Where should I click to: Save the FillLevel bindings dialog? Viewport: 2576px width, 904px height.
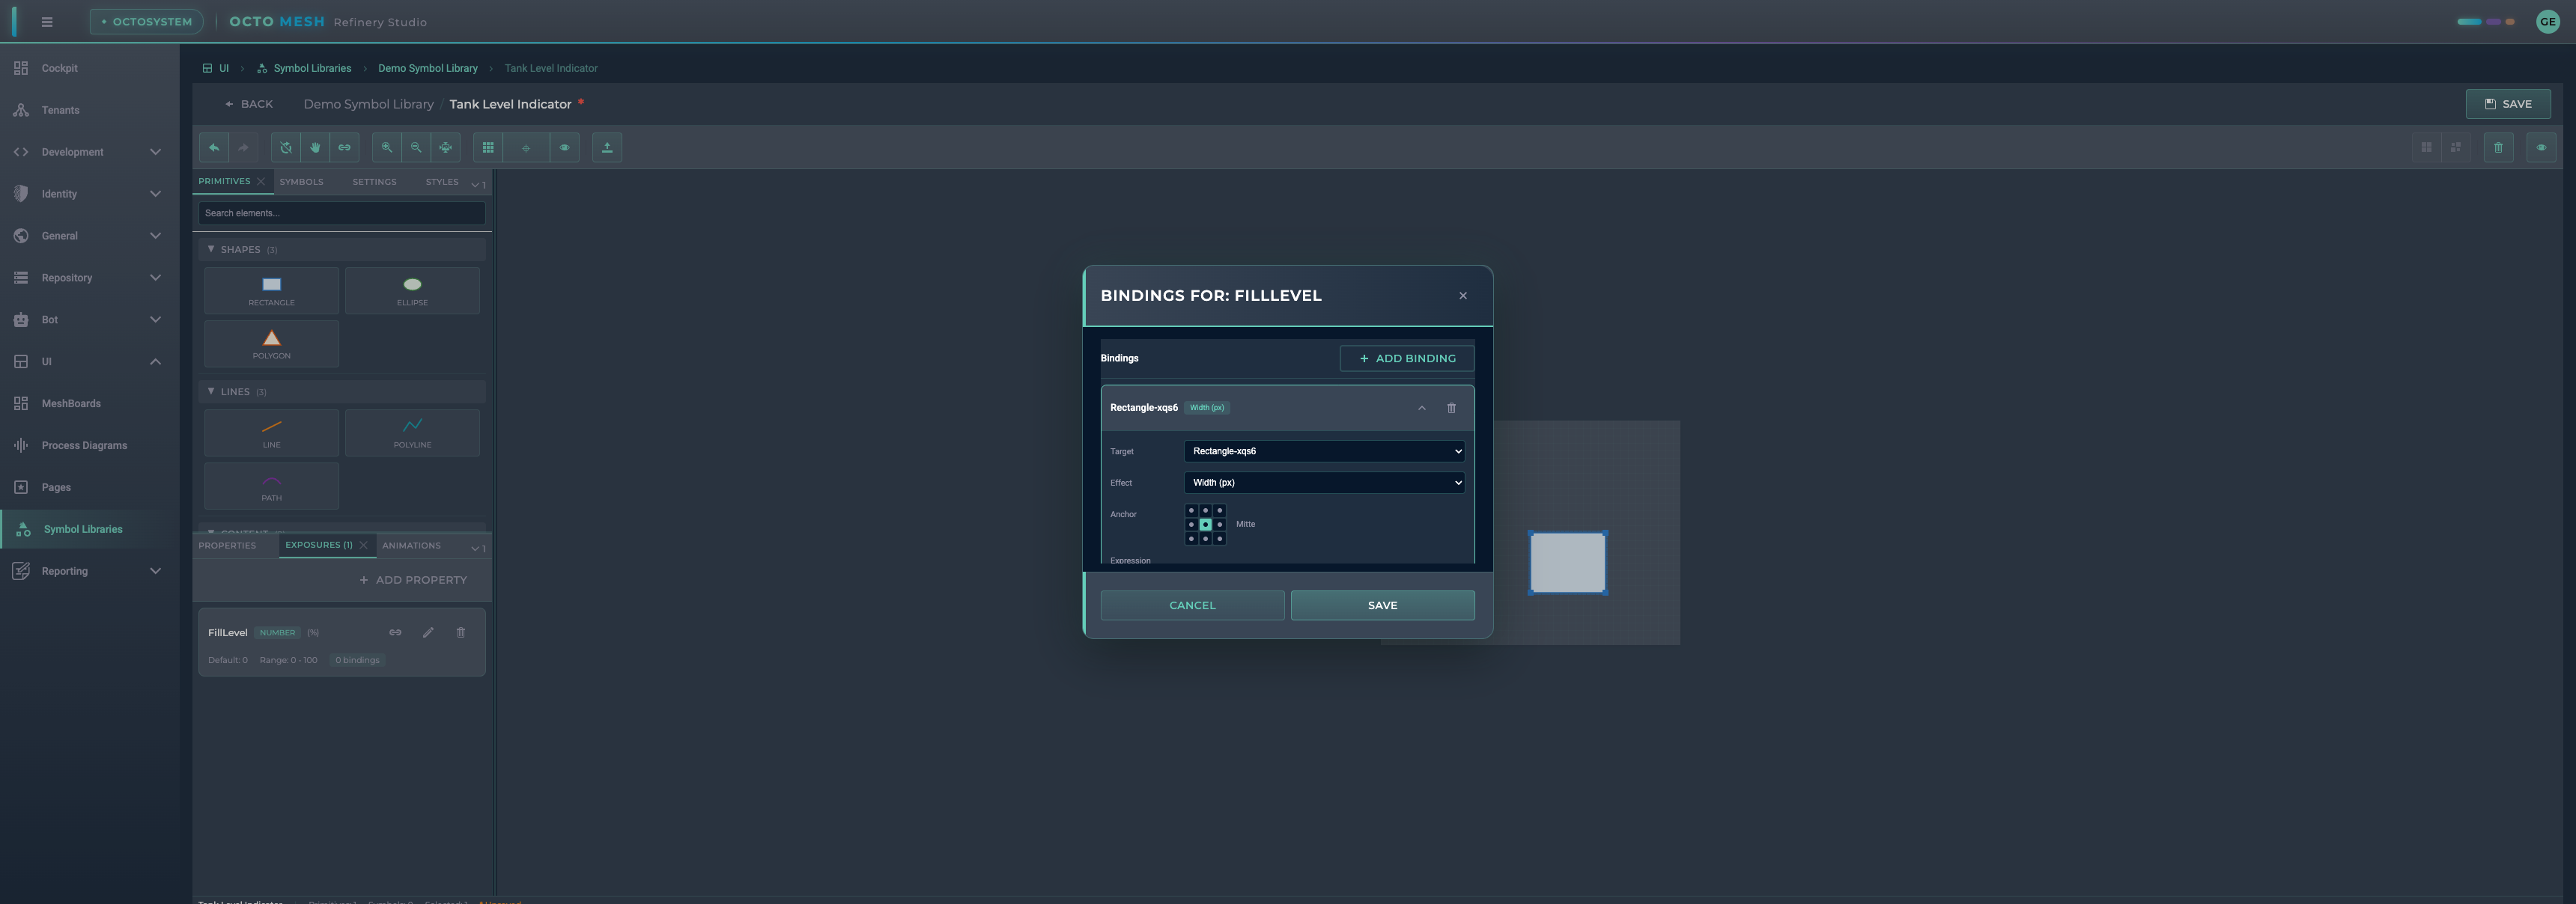click(1383, 605)
